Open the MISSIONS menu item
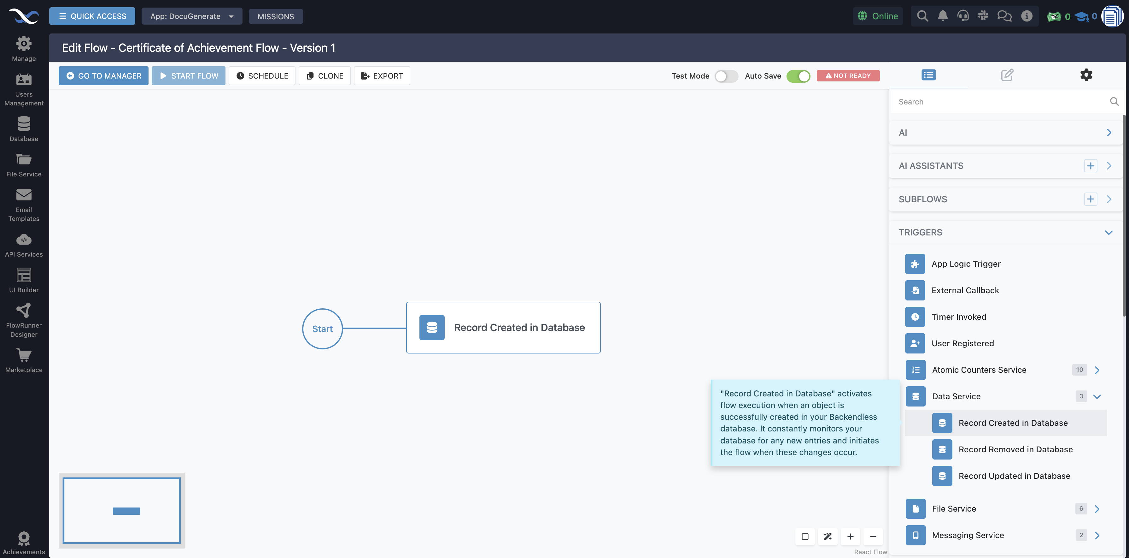This screenshot has height=558, width=1129. pos(276,16)
